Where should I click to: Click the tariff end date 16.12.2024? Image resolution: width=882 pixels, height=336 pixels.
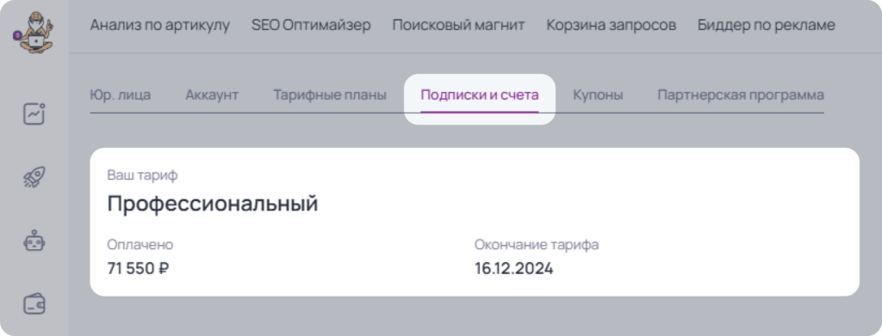513,269
